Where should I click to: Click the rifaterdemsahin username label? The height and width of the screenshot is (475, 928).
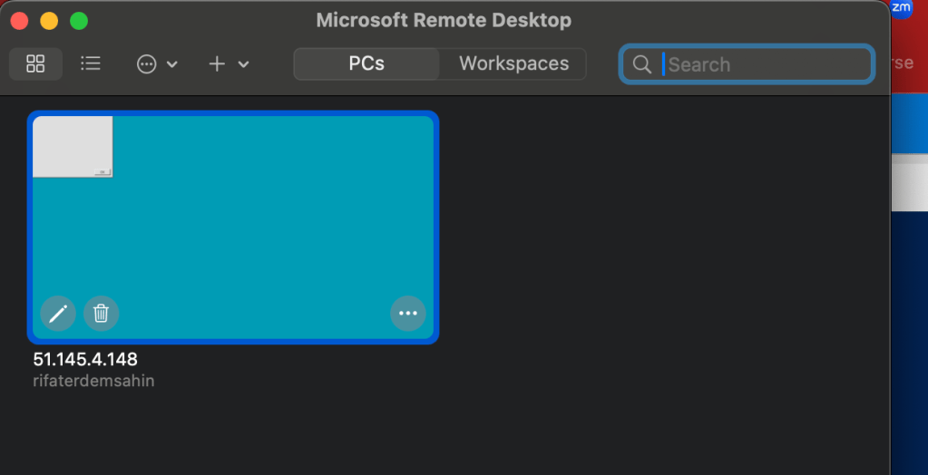93,381
